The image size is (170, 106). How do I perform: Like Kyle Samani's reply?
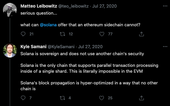coord(101,98)
